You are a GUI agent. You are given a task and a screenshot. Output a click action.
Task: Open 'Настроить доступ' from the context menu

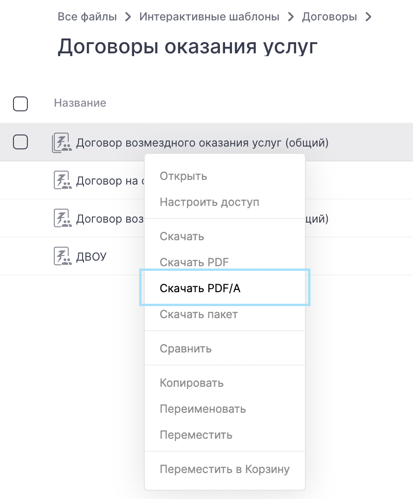209,202
